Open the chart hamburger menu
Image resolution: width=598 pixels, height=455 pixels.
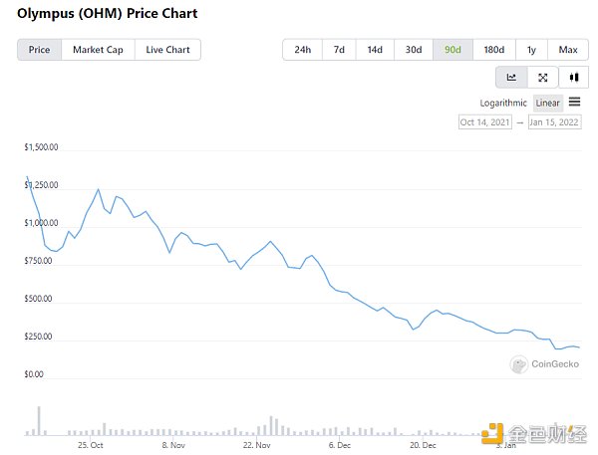(575, 102)
